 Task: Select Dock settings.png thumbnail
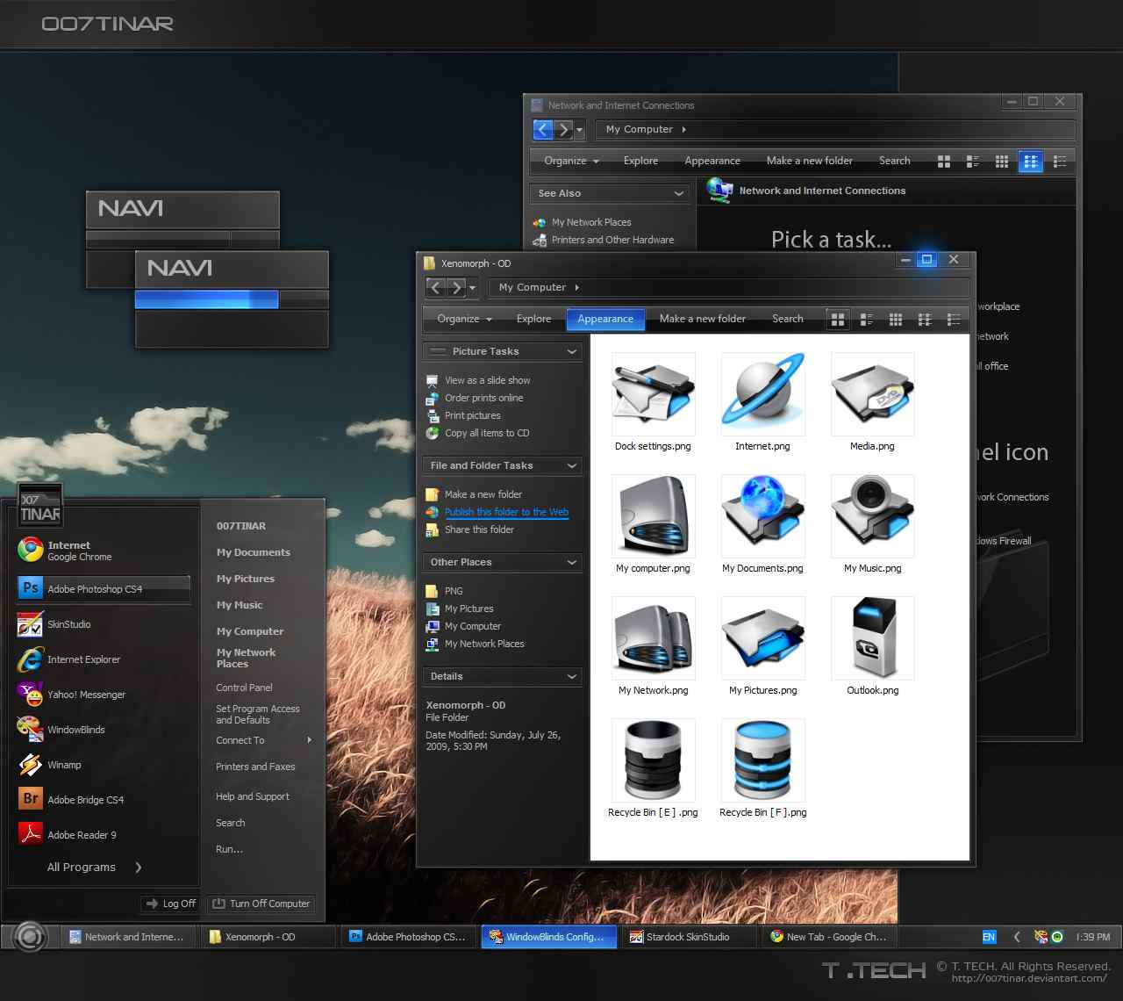tap(653, 394)
